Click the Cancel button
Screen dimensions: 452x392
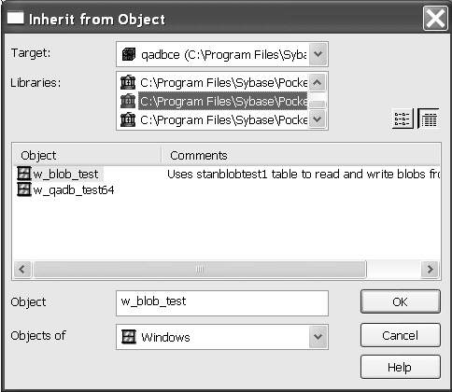[401, 335]
